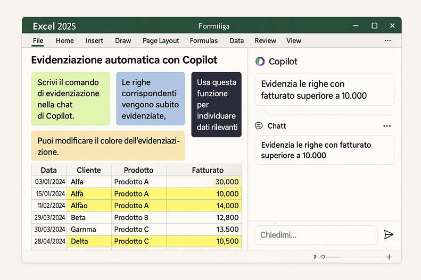
Task: Click the blue 'Le righe corrispondenti' card
Action: [x=150, y=99]
